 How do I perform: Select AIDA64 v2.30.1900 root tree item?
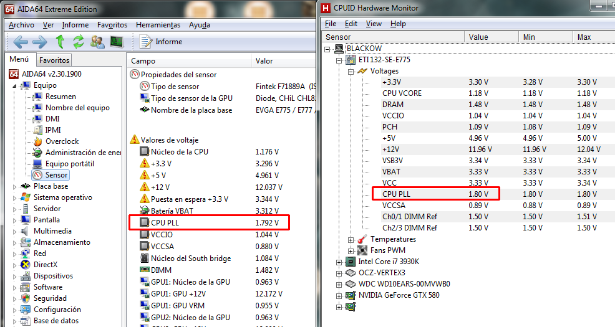coord(46,73)
